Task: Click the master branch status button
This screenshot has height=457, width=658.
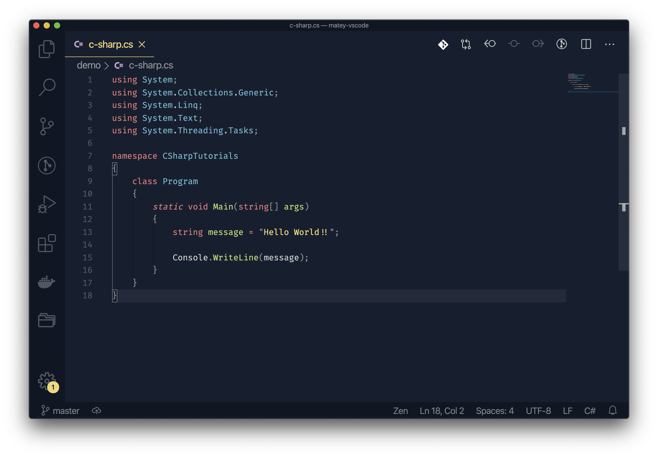Action: coord(60,411)
